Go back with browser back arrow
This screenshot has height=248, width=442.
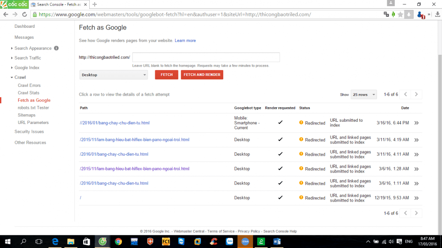(6, 15)
